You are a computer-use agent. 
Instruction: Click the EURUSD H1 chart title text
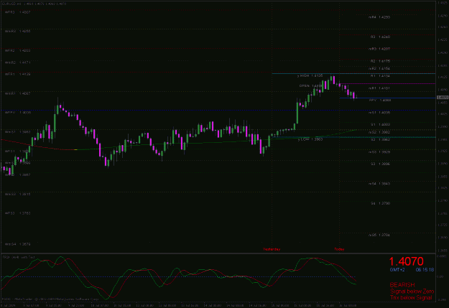coord(34,4)
